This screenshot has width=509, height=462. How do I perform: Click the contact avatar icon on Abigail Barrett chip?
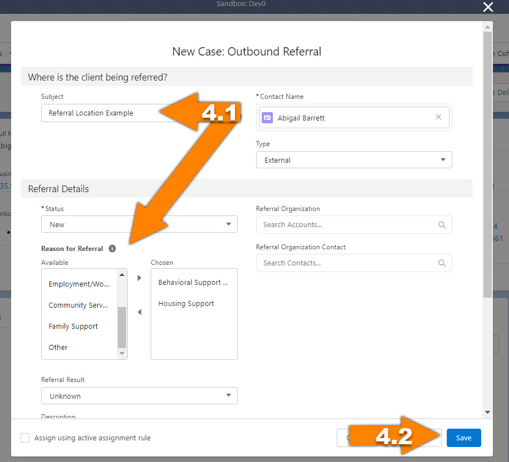click(x=268, y=117)
